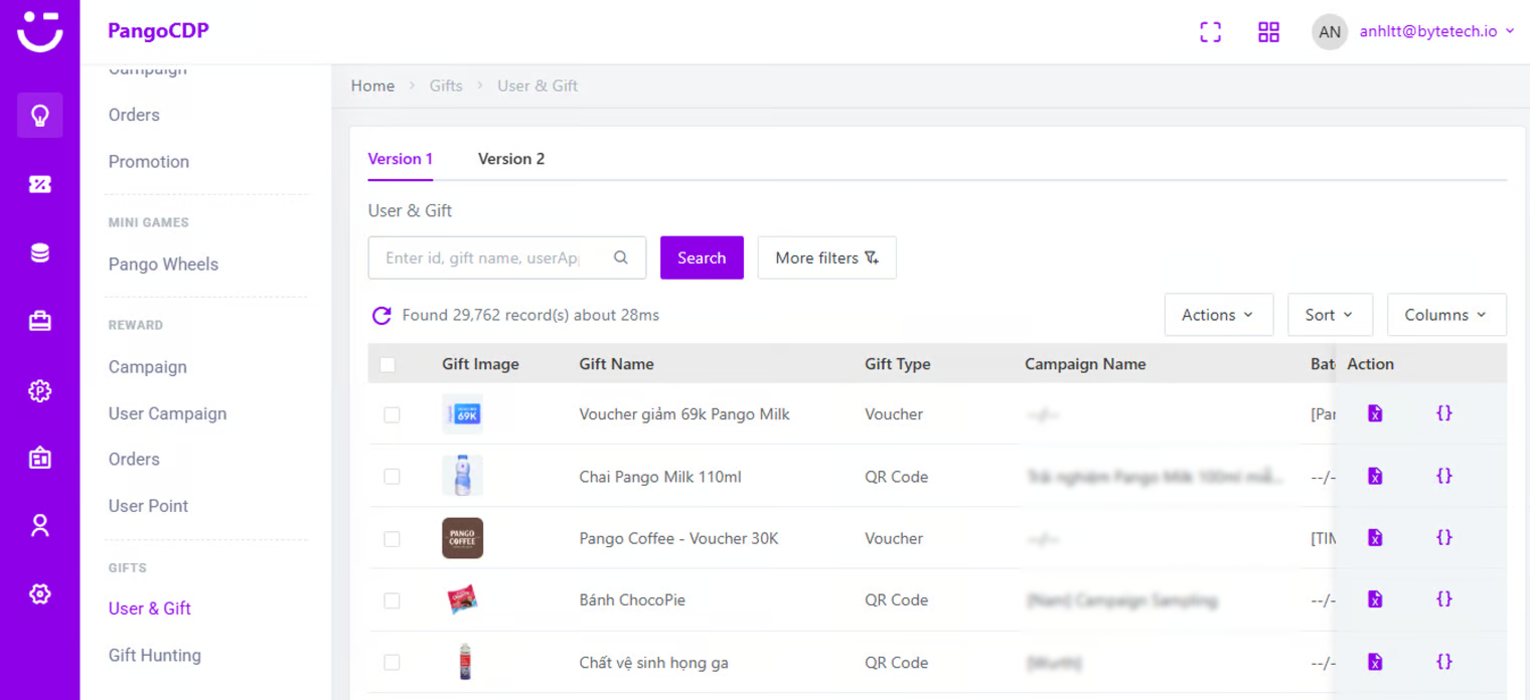
Task: Click the purple Search button
Action: pos(702,257)
